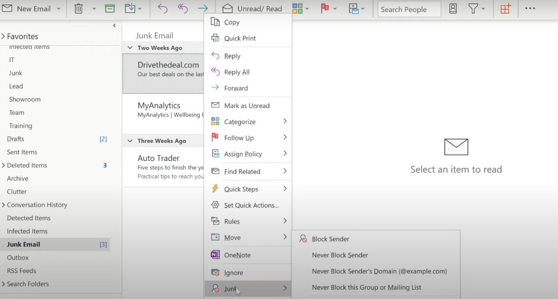Select Reply in the context menu
This screenshot has width=558, height=299.
click(x=248, y=56)
